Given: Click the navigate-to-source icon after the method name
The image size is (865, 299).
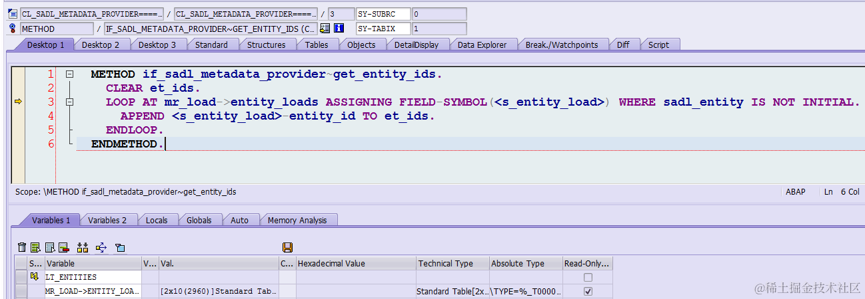Looking at the screenshot, I should click(325, 29).
